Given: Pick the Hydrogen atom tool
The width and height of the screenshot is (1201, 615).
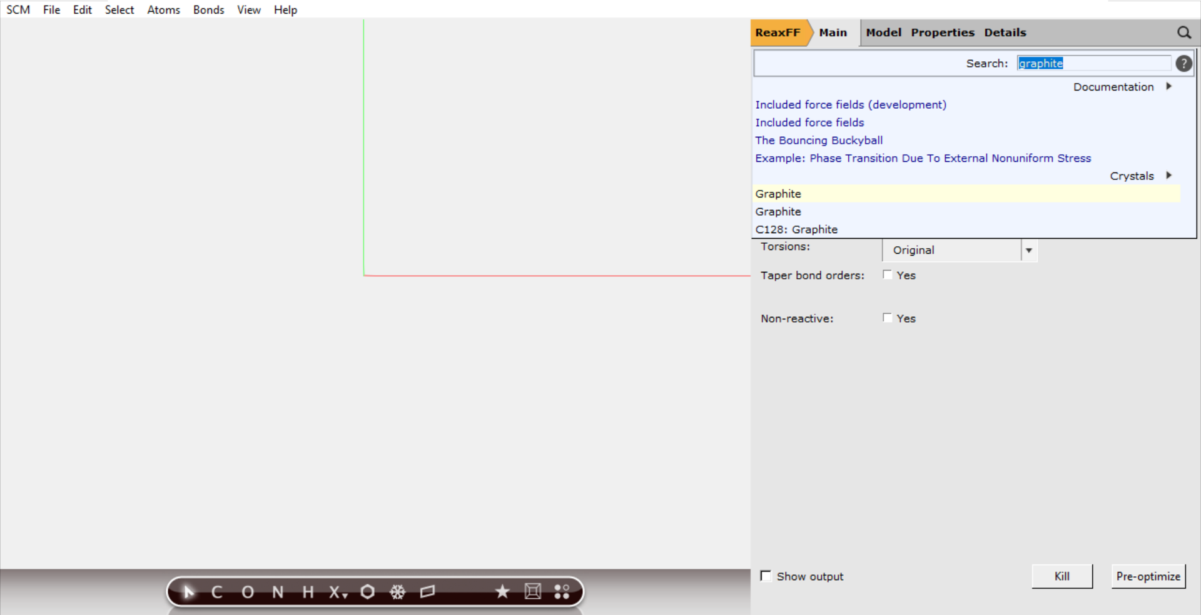Looking at the screenshot, I should click(x=307, y=592).
